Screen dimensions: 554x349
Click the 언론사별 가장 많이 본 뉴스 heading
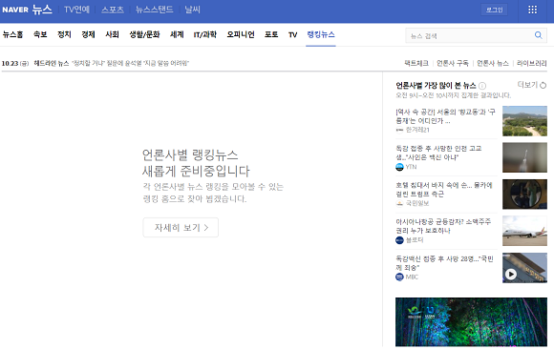point(436,86)
